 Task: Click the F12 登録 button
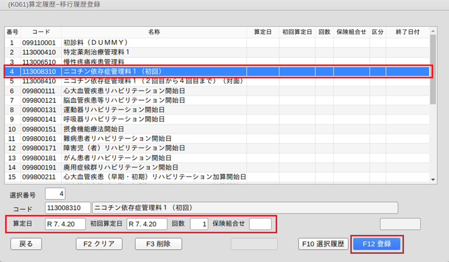tap(377, 244)
